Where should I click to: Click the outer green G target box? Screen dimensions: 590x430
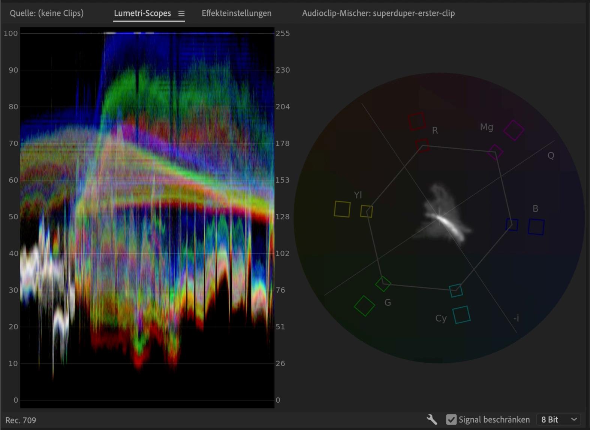click(364, 306)
